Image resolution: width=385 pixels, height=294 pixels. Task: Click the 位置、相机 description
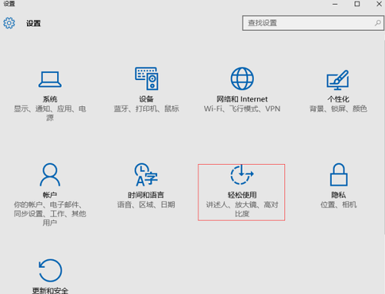click(338, 205)
